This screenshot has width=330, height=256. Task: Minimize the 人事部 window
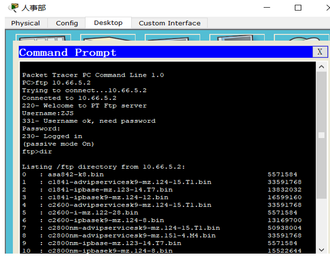pos(267,8)
